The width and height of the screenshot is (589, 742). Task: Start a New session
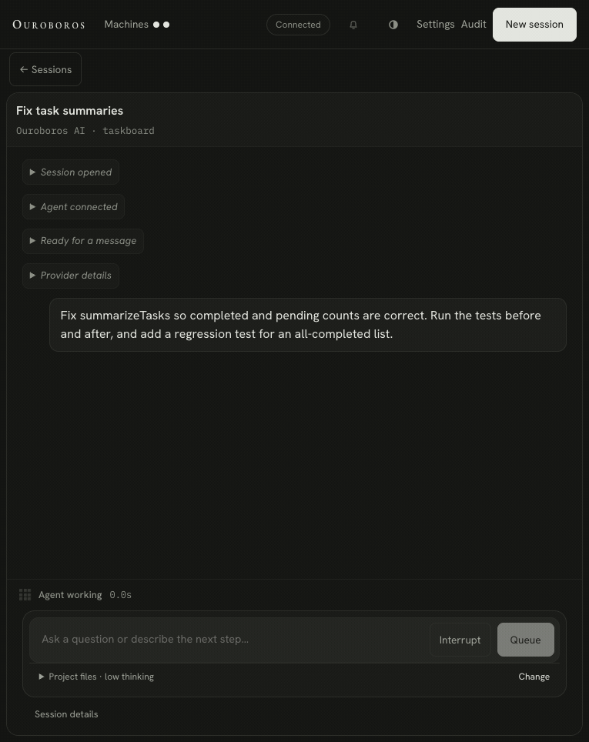coord(534,25)
